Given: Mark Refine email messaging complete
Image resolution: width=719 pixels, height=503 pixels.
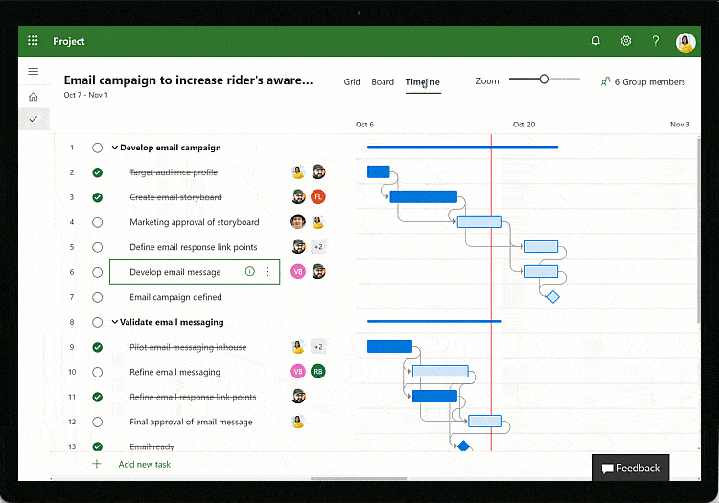Looking at the screenshot, I should tap(97, 372).
